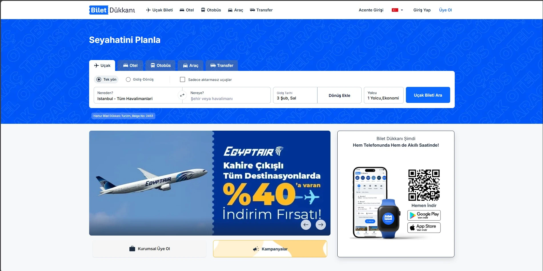The image size is (543, 271).
Task: Open the Egyptair campaign banner
Action: (210, 183)
